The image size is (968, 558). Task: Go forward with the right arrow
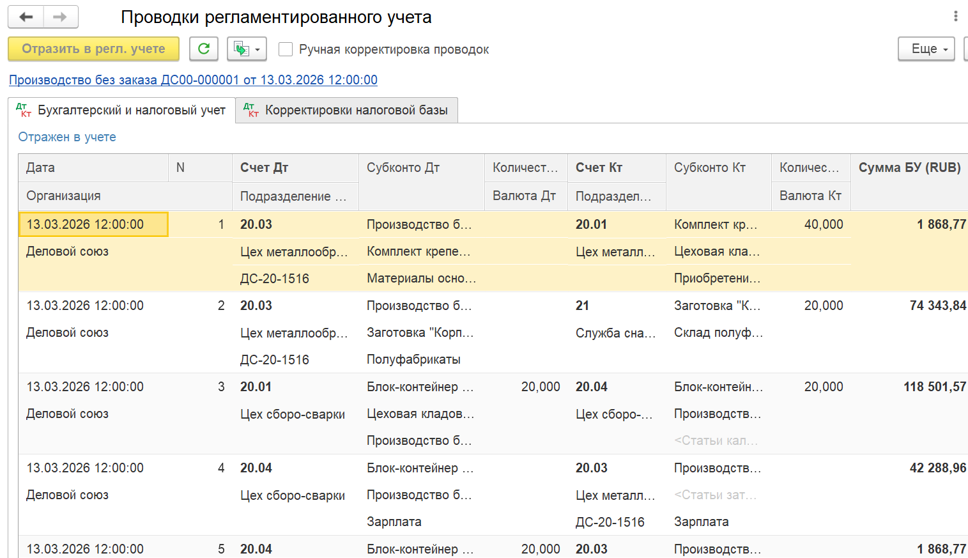pyautogui.click(x=61, y=17)
